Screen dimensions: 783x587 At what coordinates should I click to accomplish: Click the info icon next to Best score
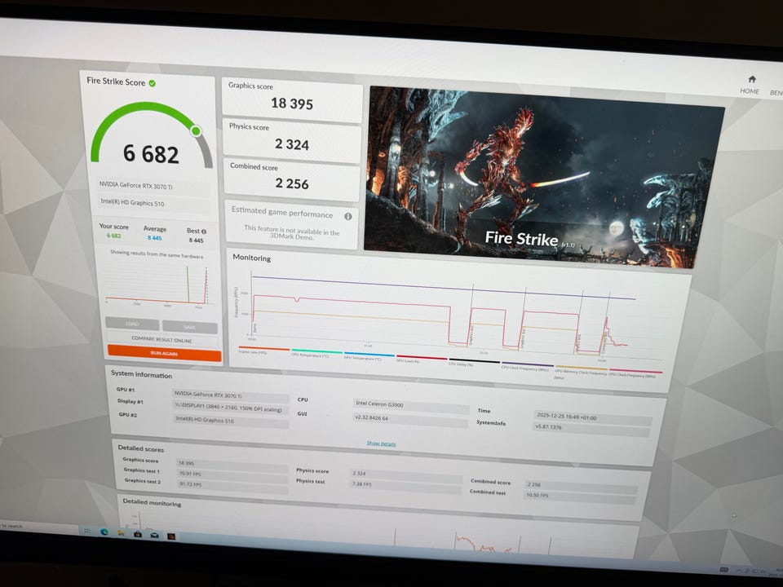pos(203,232)
